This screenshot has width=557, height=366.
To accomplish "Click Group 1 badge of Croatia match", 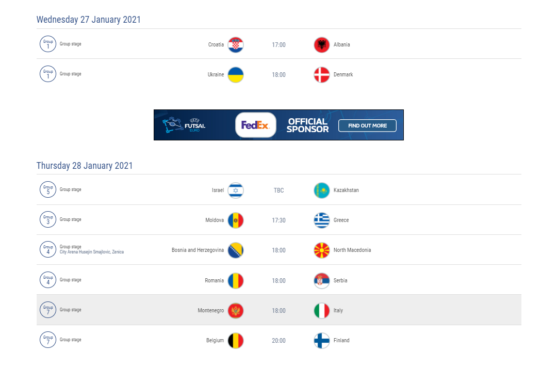I will click(48, 44).
